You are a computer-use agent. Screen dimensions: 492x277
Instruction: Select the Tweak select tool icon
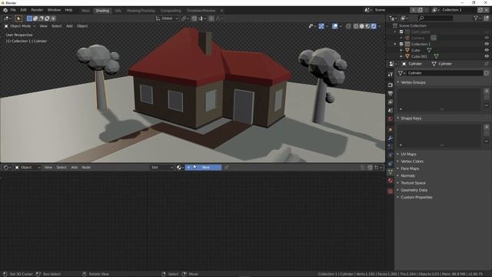click(18, 18)
